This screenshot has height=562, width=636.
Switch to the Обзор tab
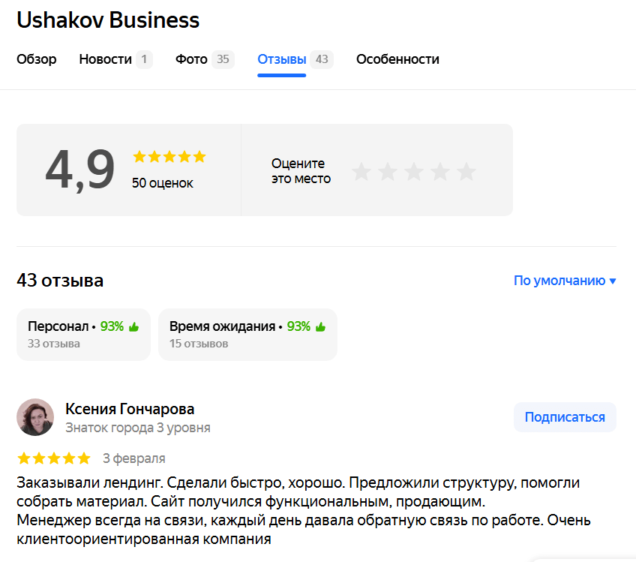coord(37,59)
